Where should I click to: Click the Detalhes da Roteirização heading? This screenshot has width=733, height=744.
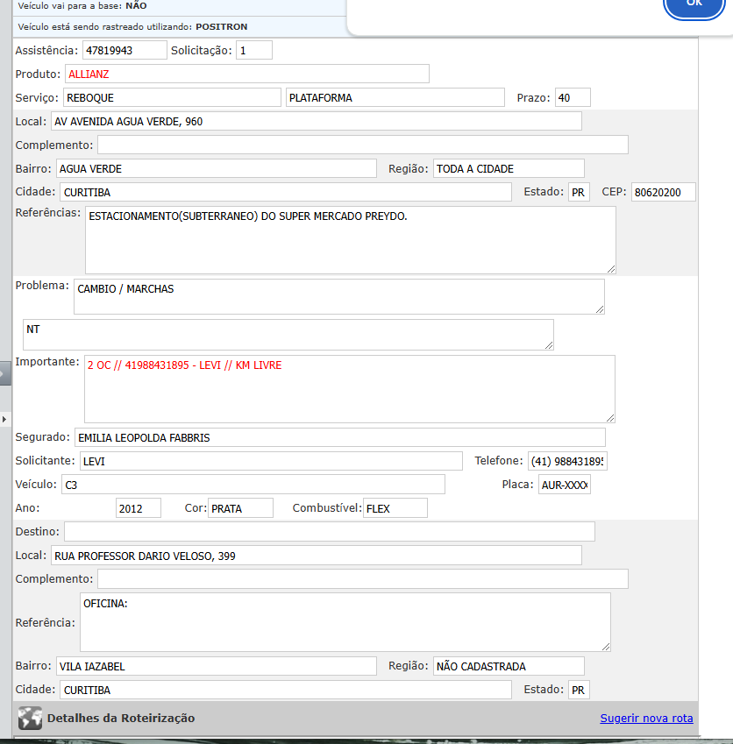[x=121, y=718]
